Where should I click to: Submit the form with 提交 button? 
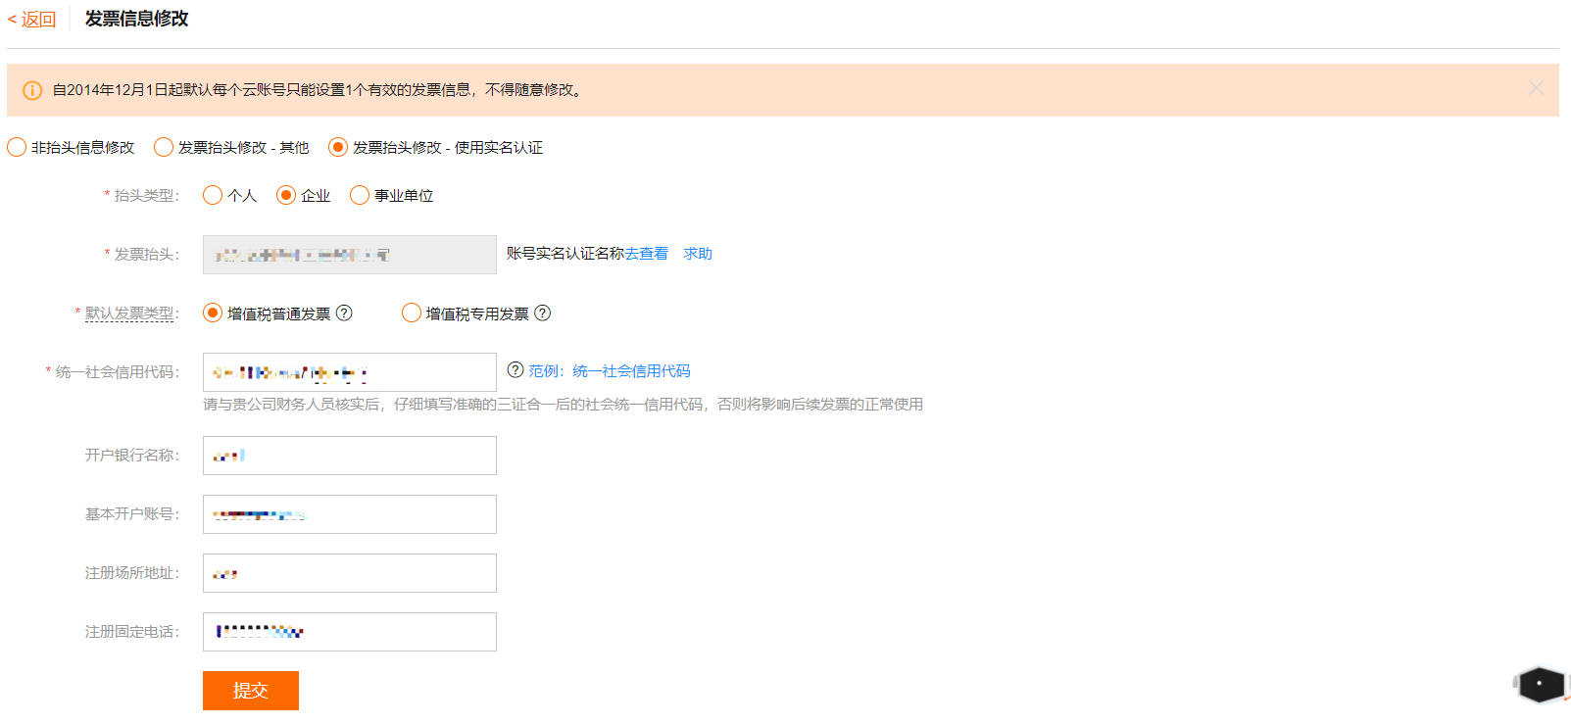(251, 691)
